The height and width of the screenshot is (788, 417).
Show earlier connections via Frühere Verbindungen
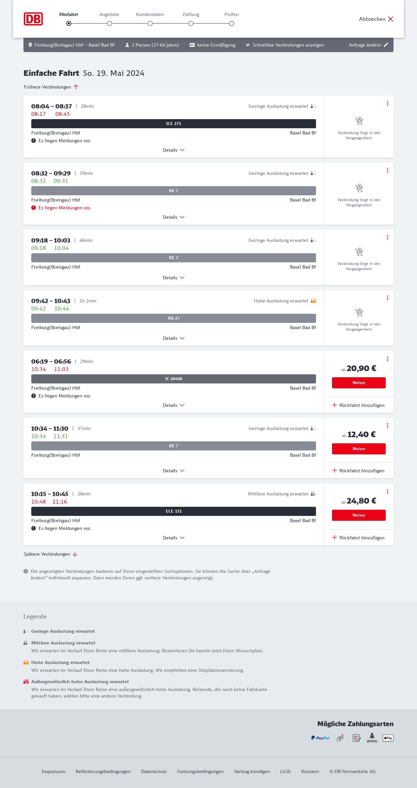tap(51, 87)
